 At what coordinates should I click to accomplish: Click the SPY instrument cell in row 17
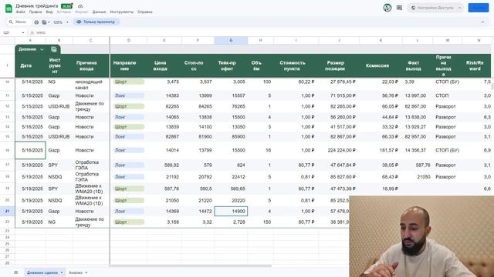pos(59,165)
